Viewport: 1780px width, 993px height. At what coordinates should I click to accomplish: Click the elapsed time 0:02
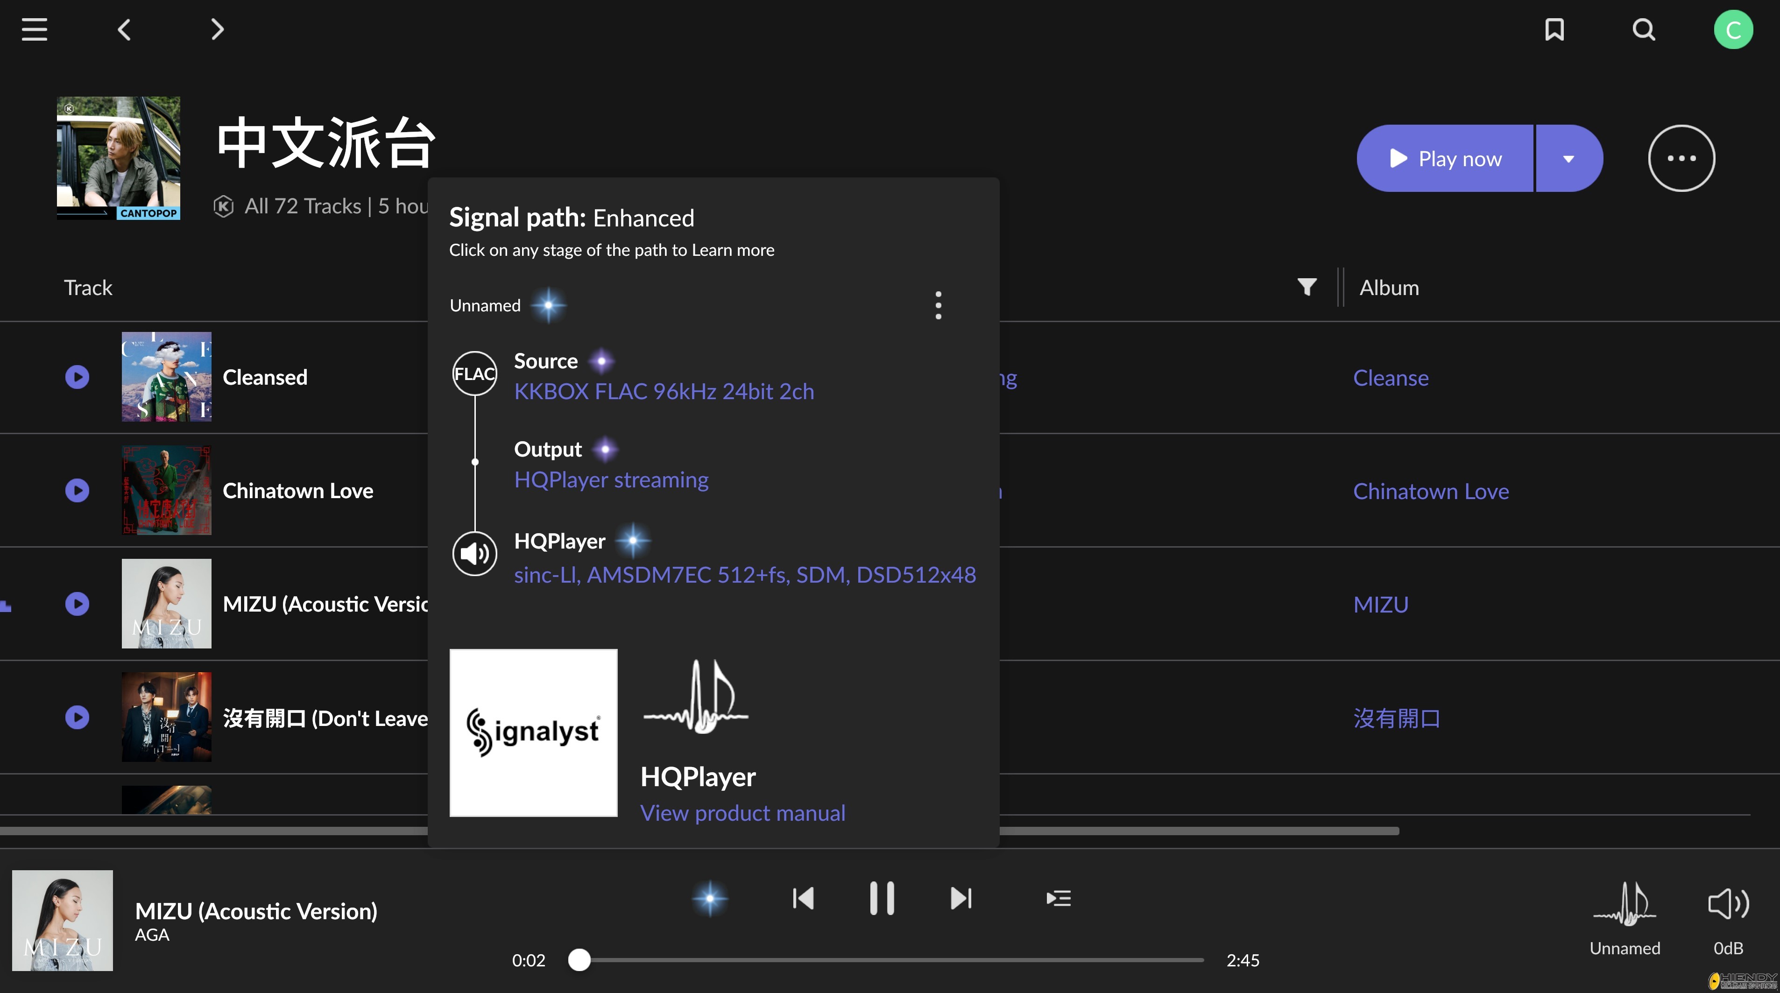tap(529, 960)
